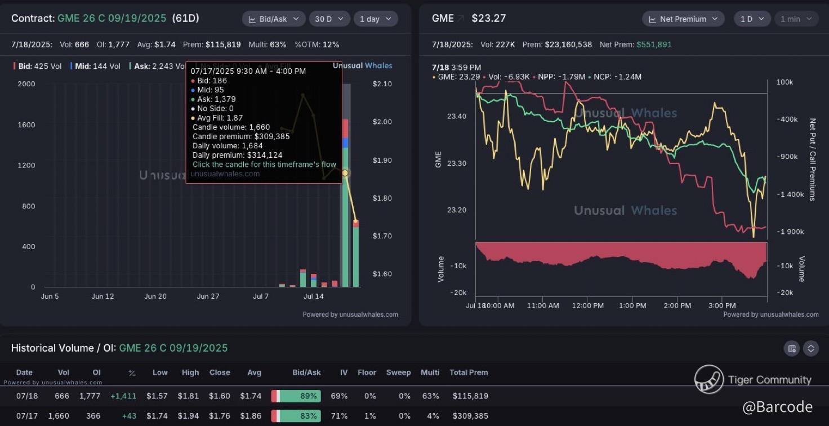829x426 pixels.
Task: Click the Prem value $23,160,538
Action: 568,45
